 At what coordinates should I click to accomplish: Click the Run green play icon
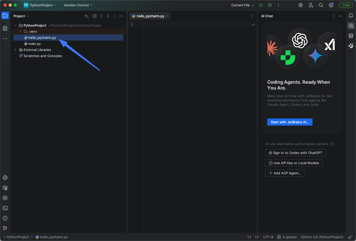(261, 5)
